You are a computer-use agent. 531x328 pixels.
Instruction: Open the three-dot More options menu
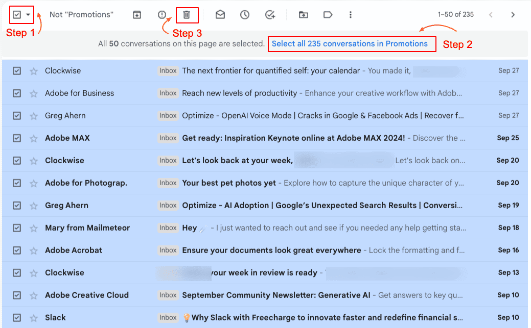(x=351, y=15)
